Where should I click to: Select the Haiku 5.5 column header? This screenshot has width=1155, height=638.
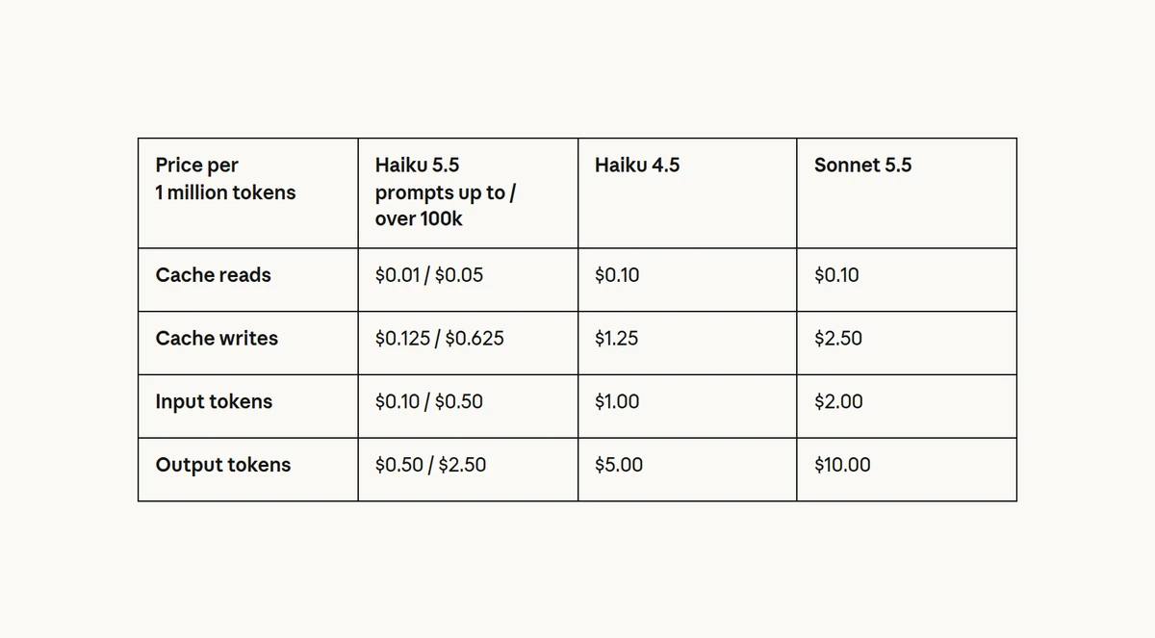(x=468, y=192)
